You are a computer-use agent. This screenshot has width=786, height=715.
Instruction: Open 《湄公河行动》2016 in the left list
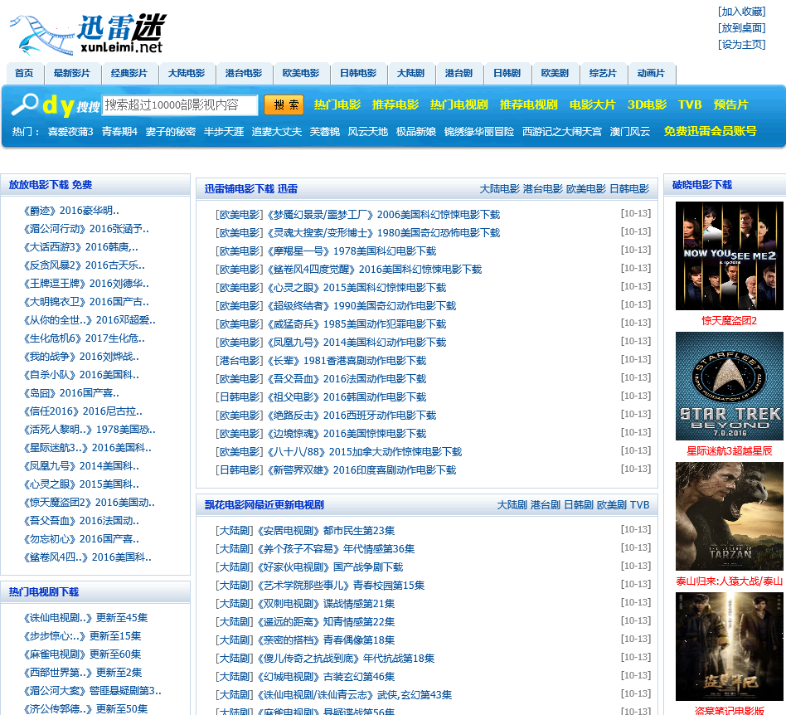[x=85, y=229]
